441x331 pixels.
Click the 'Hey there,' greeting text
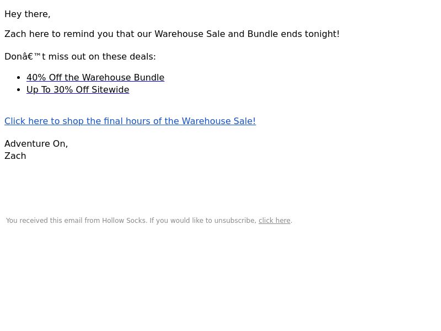click(27, 14)
